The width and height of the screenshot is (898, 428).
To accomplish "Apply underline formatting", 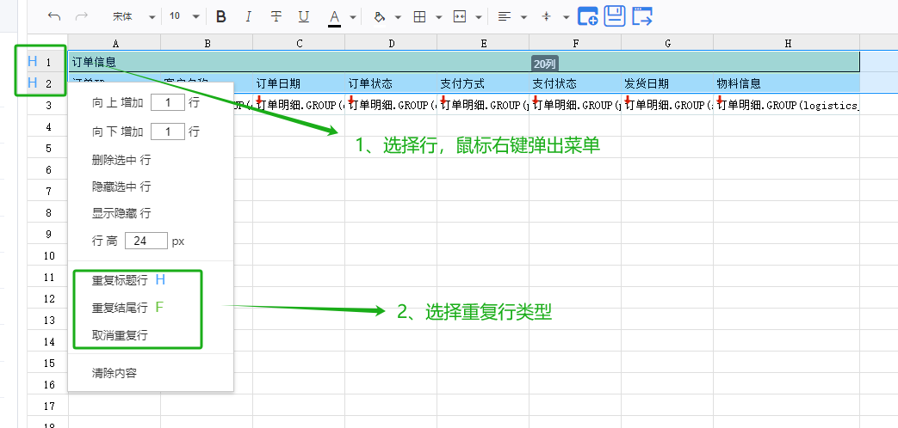I will click(x=304, y=16).
